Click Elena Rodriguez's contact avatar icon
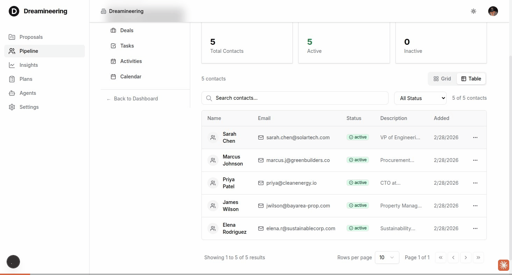512x275 pixels. [x=213, y=228]
